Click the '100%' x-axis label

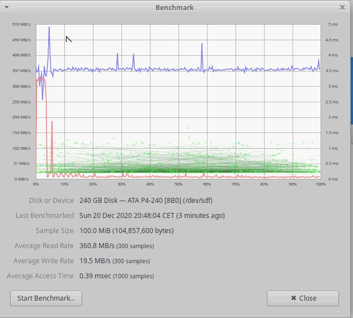[x=321, y=184]
